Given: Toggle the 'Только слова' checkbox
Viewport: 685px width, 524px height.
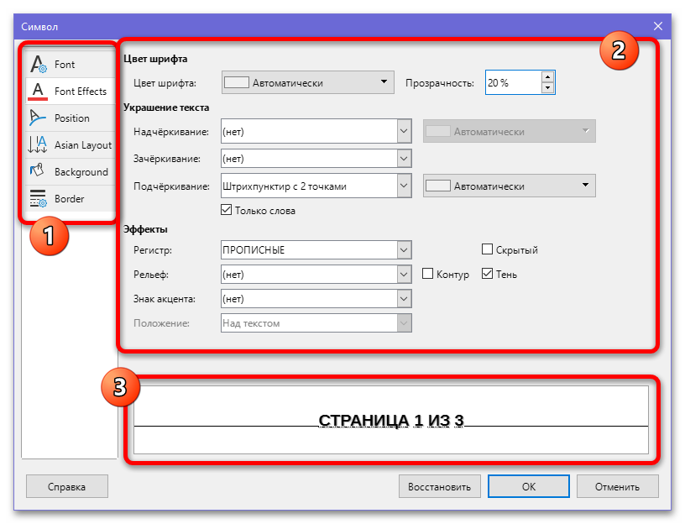Looking at the screenshot, I should coord(227,210).
